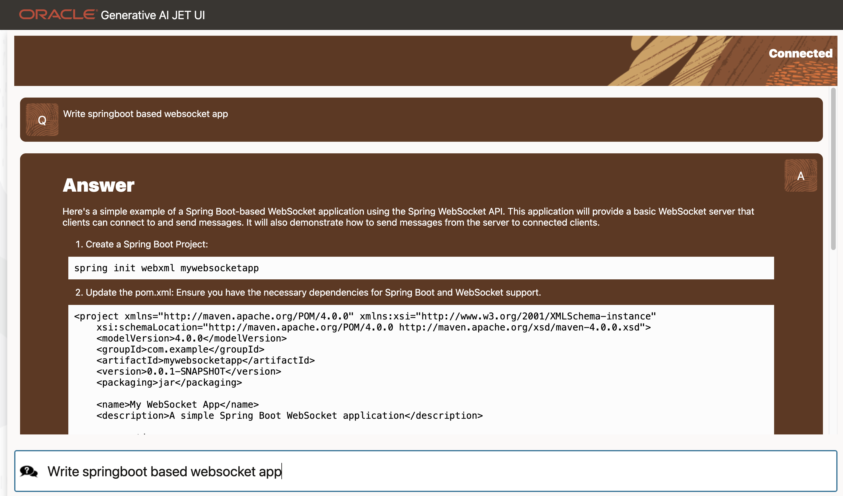The width and height of the screenshot is (843, 496).
Task: Click the question bubble text
Action: coord(146,114)
